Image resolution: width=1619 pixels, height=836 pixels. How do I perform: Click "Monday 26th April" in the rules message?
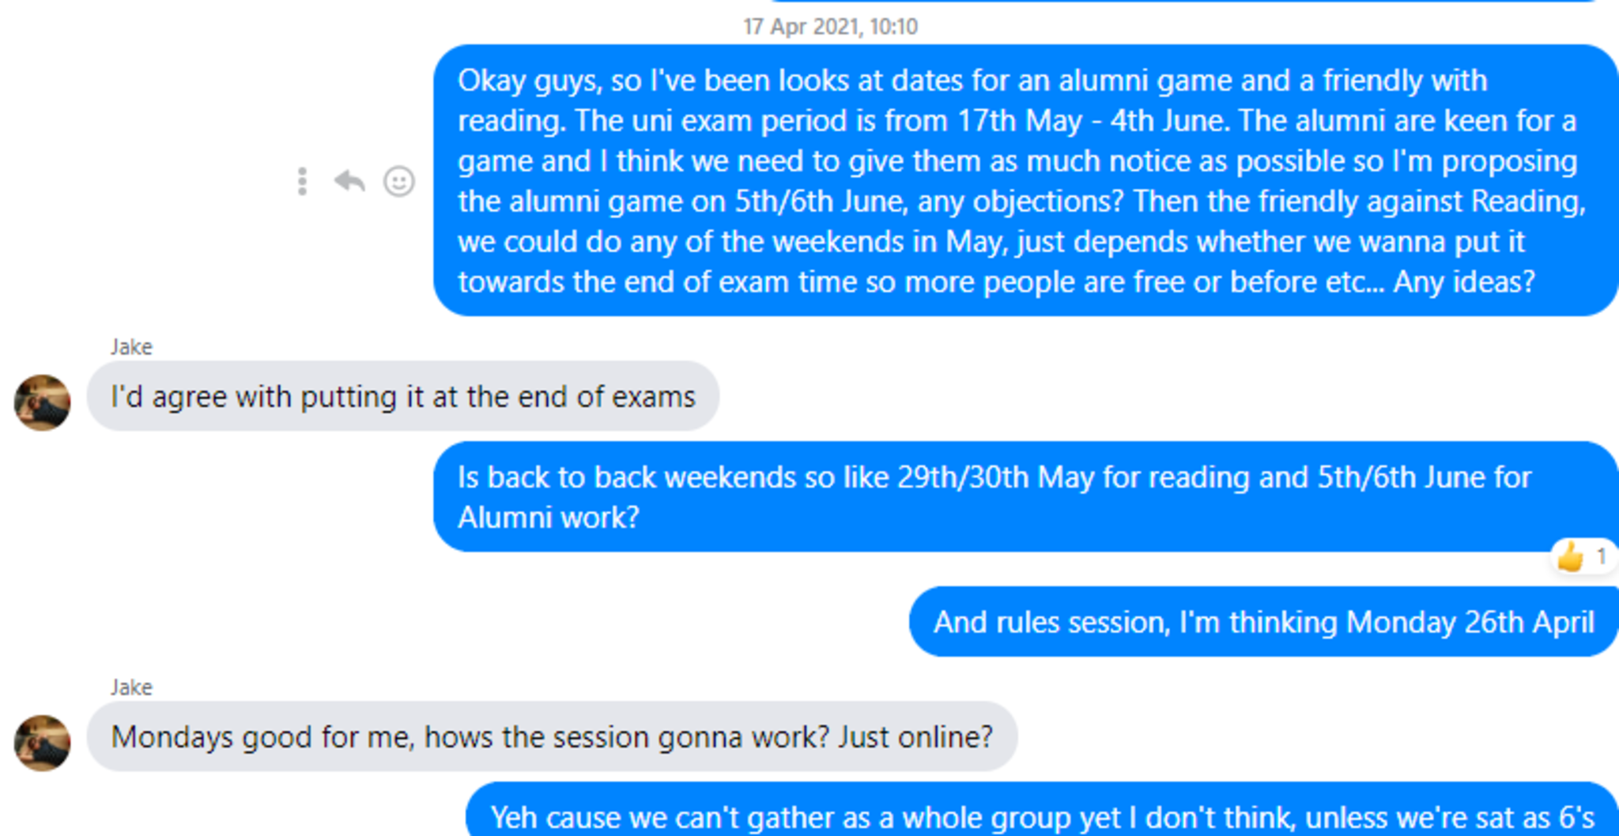point(1470,622)
